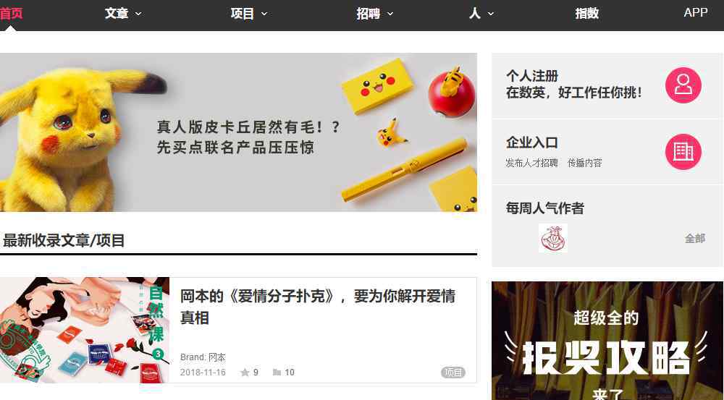Click the 全部 link for weekly authors
The image size is (724, 400).
coord(694,239)
